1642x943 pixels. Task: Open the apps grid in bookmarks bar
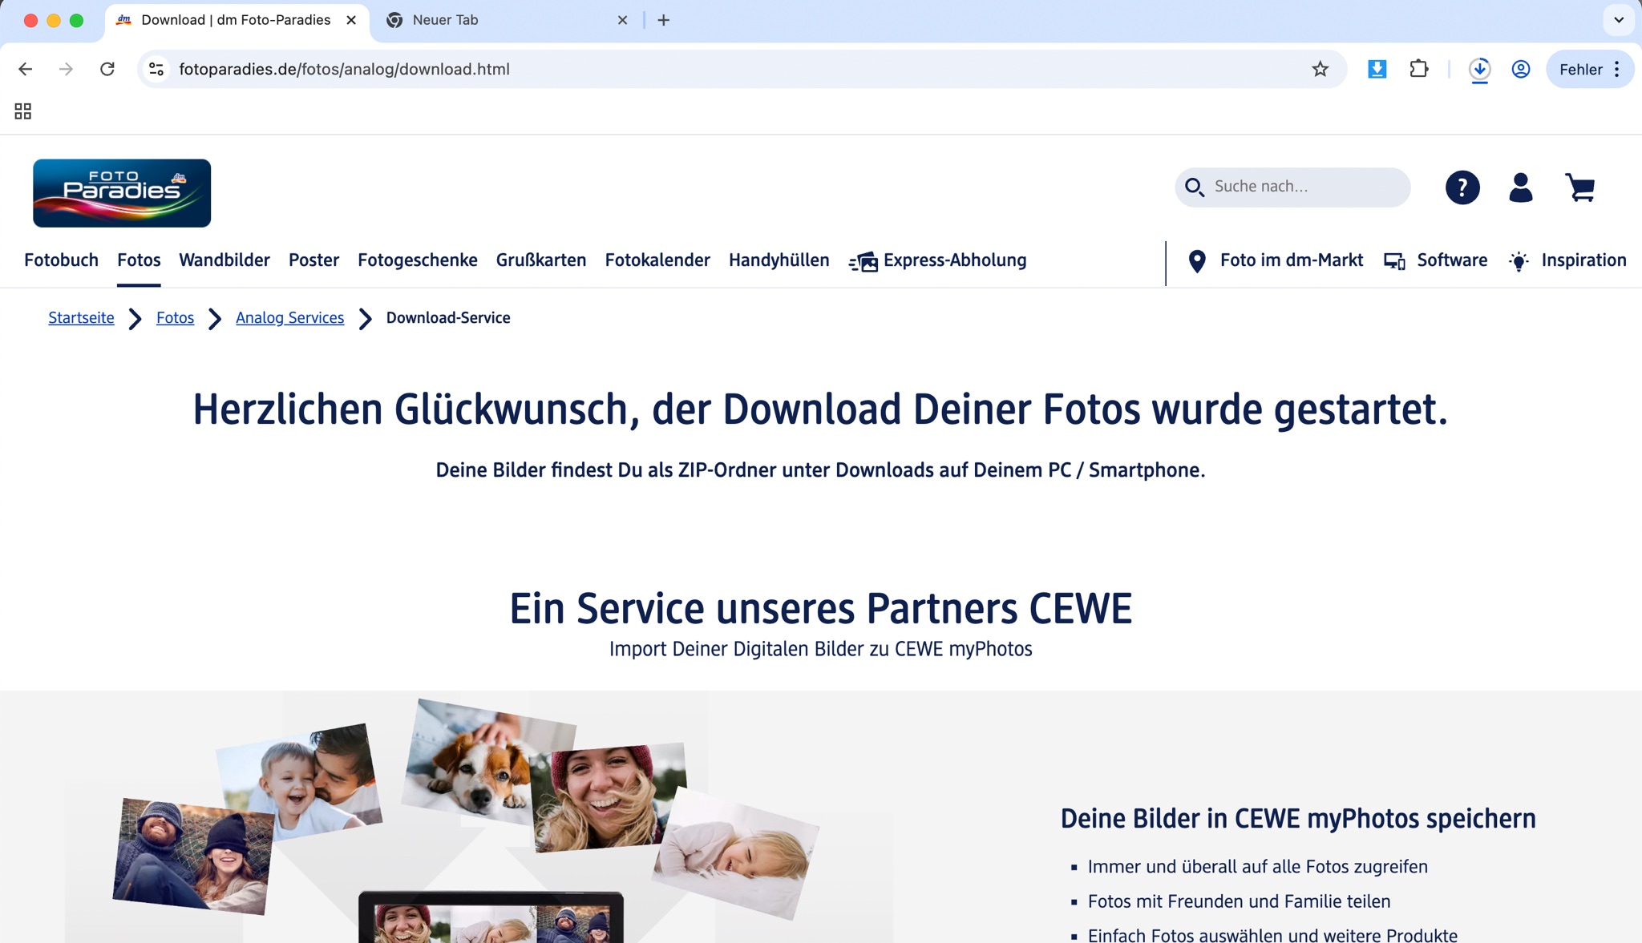[22, 111]
